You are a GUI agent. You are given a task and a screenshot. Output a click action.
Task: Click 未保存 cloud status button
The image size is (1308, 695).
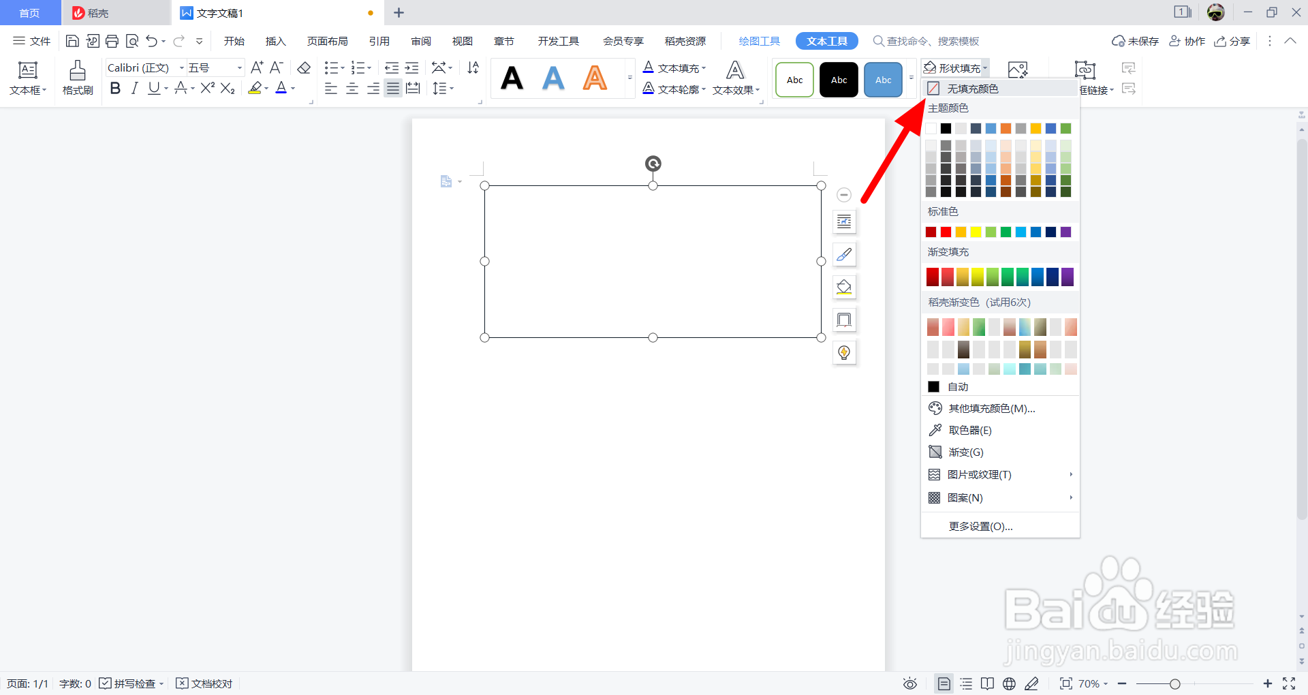pyautogui.click(x=1135, y=41)
